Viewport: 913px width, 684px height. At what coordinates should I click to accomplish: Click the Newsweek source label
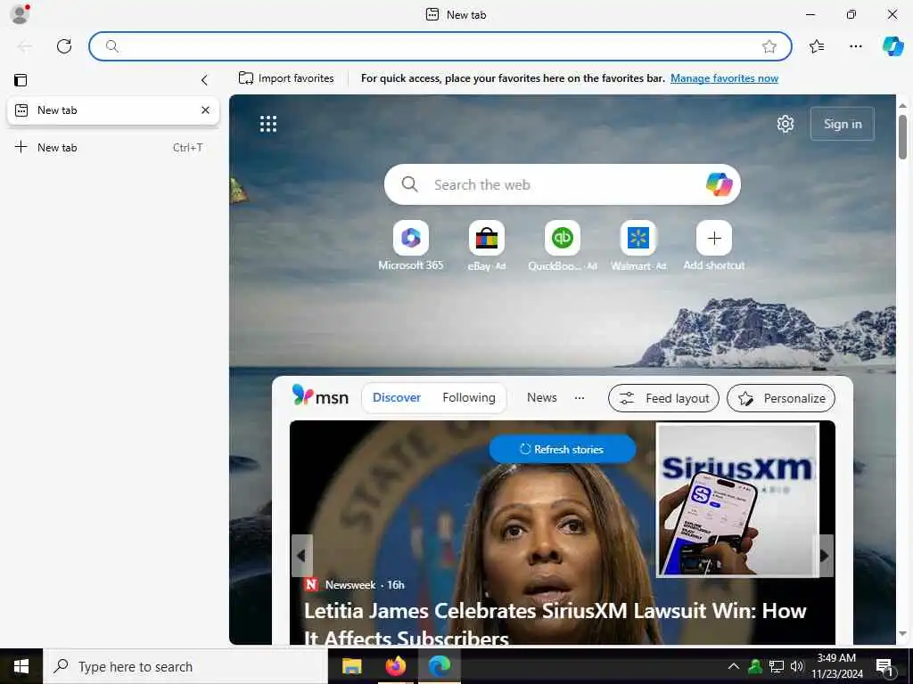[350, 584]
